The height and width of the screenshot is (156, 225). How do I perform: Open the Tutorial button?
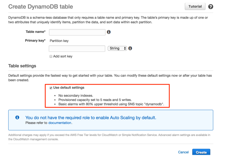tap(195, 6)
